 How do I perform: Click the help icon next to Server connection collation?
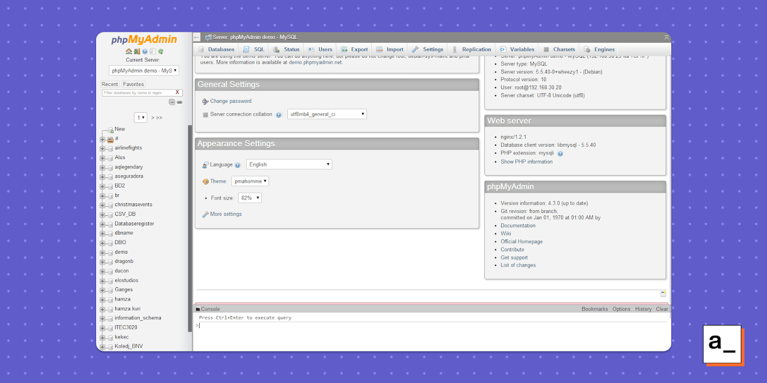click(279, 114)
